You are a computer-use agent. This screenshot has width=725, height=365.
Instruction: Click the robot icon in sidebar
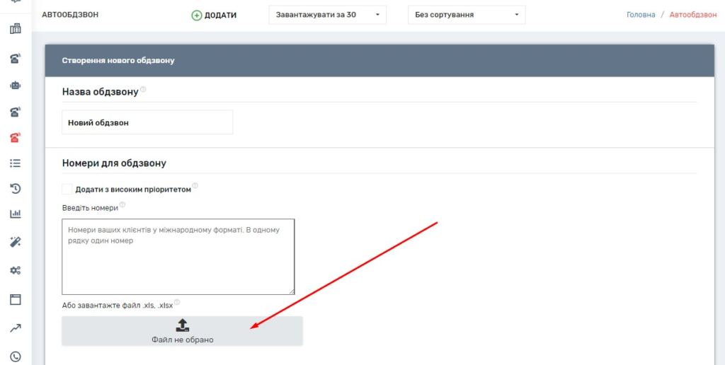pyautogui.click(x=15, y=85)
